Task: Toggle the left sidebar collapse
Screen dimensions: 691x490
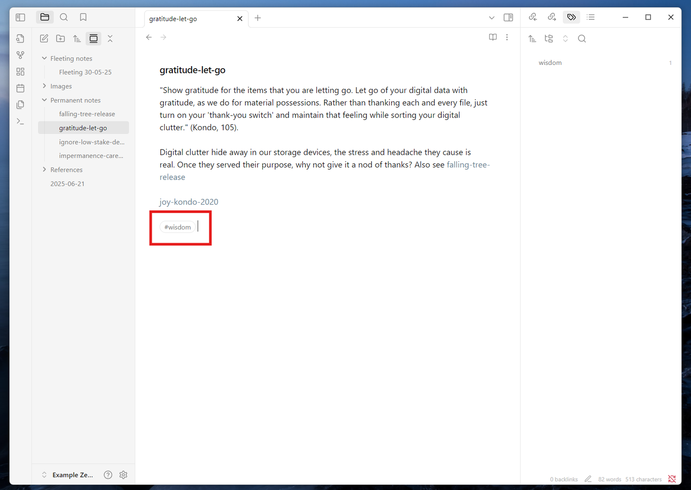Action: (x=20, y=17)
